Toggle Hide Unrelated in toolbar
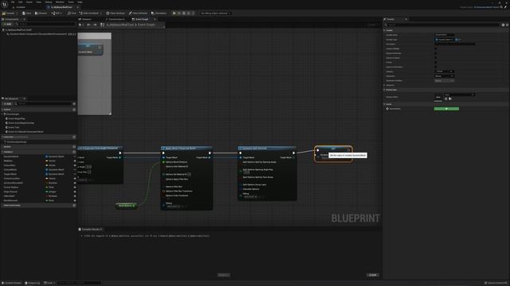The width and height of the screenshot is (510, 286). click(x=89, y=14)
